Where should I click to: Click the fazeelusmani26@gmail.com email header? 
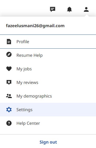coord(35,26)
